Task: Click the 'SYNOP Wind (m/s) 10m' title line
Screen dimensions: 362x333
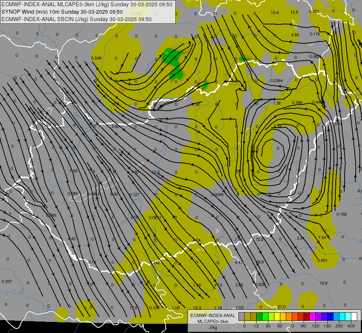Action: 62,12
